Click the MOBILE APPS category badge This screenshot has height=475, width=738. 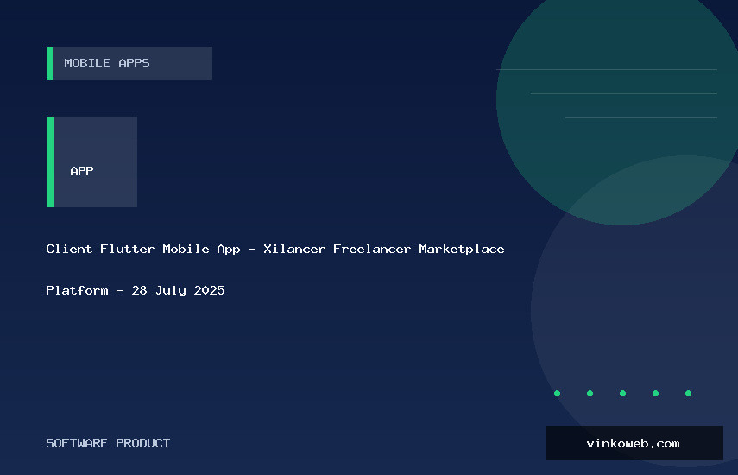[x=129, y=63]
